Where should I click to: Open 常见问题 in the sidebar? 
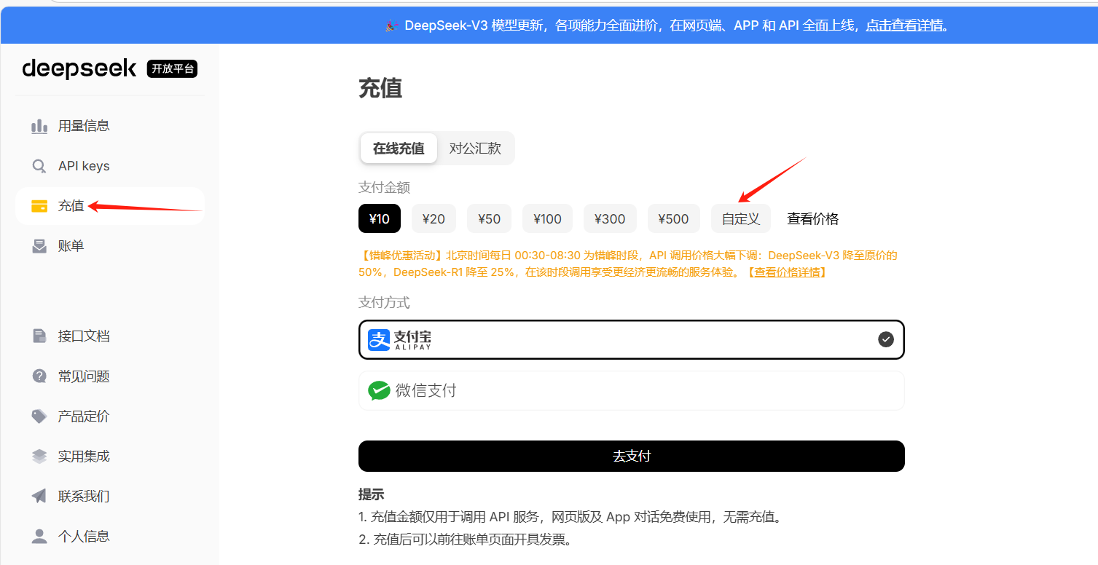109,376
